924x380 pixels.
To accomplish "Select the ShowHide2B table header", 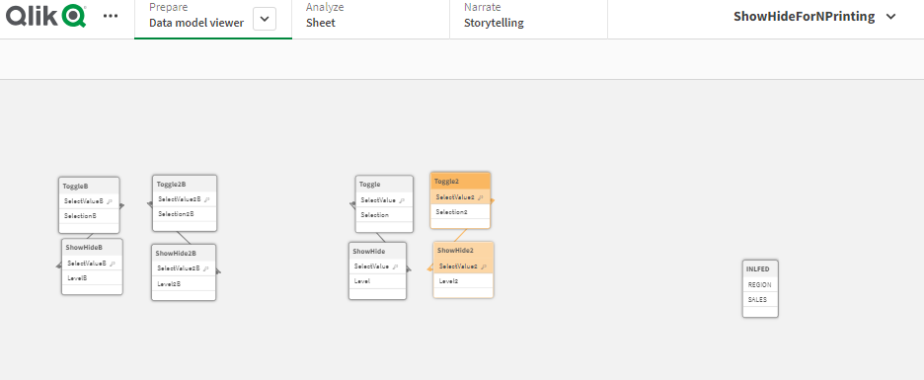I will pos(184,253).
